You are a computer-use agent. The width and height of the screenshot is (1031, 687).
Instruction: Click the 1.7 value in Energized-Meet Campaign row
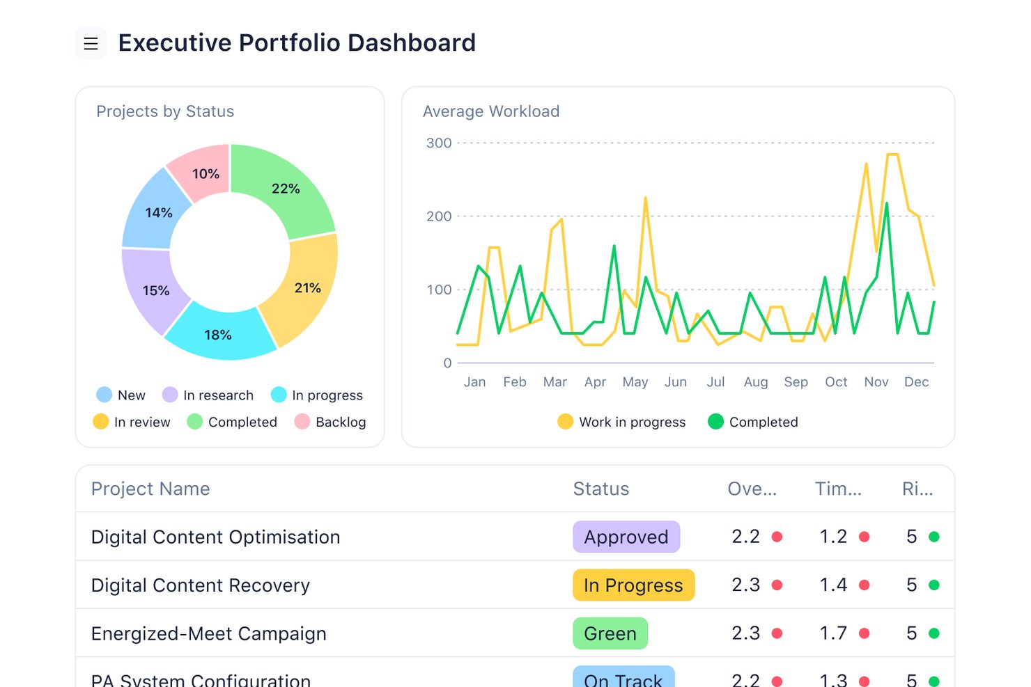tap(833, 633)
